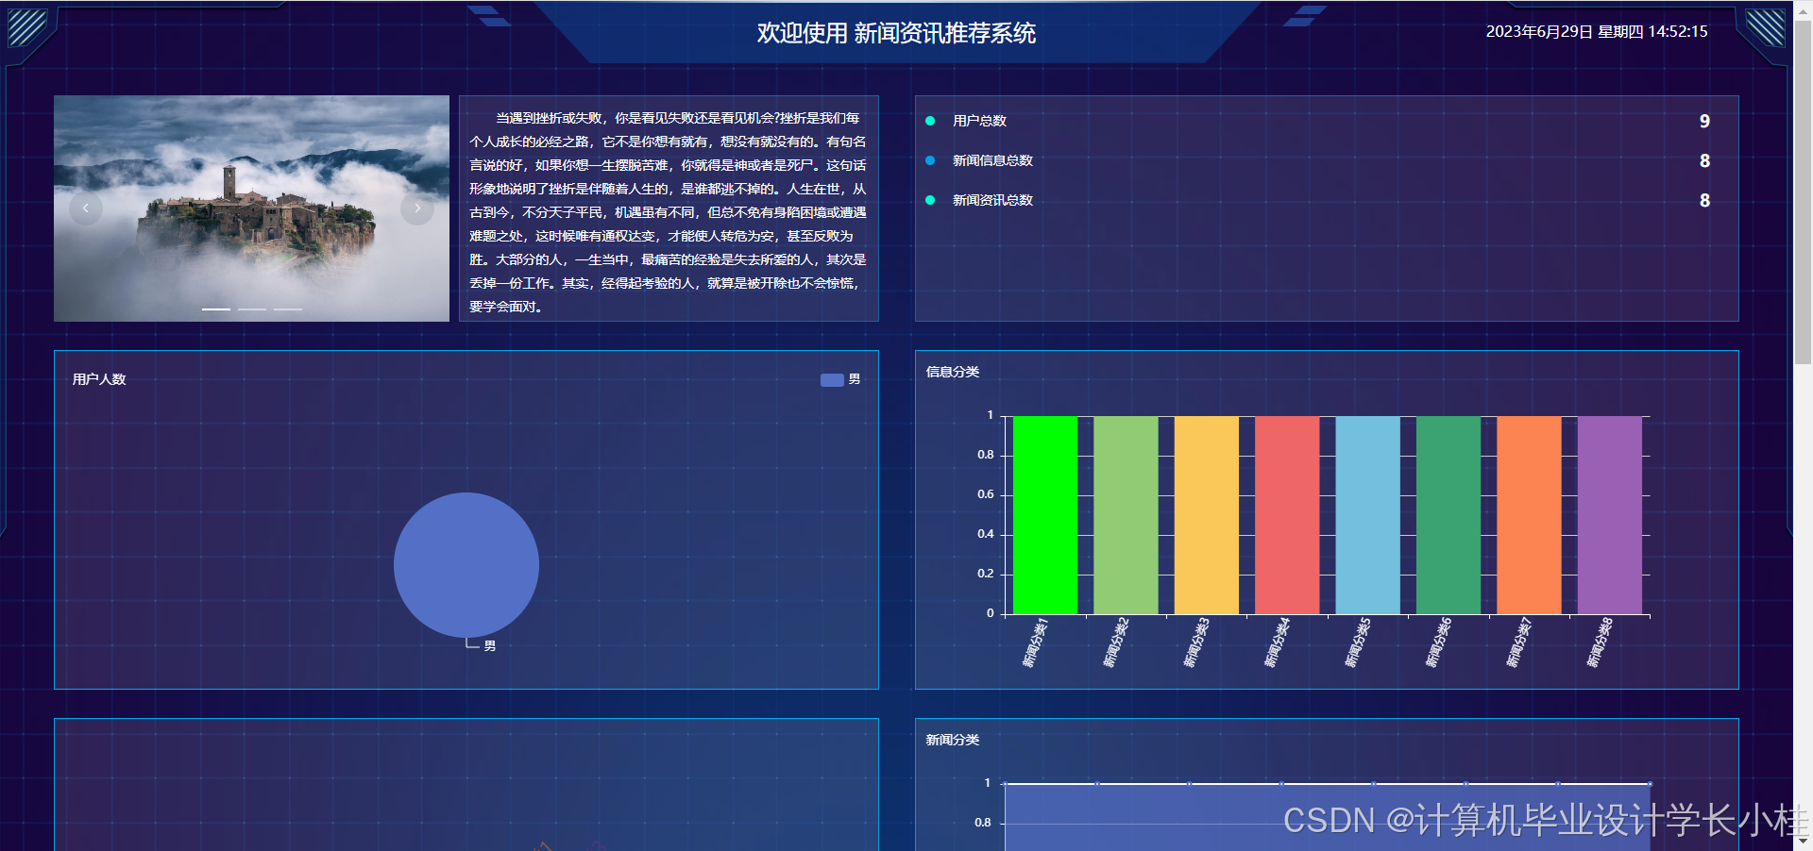Image resolution: width=1813 pixels, height=851 pixels.
Task: Click the 用户总数 bullet indicator icon
Action: click(x=931, y=121)
